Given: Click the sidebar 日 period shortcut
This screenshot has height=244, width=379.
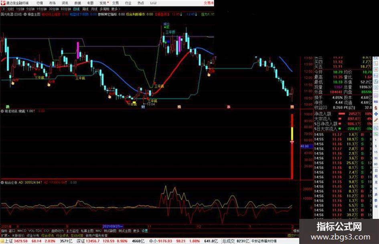Looking at the screenshot, I should tap(376, 171).
